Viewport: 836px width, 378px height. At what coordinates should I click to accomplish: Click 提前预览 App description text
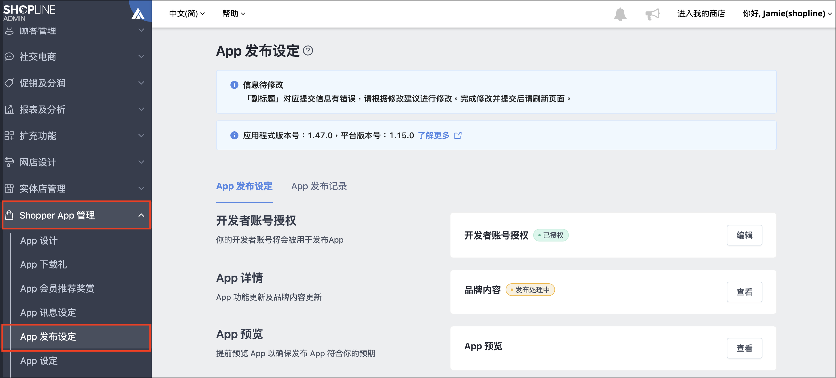295,353
